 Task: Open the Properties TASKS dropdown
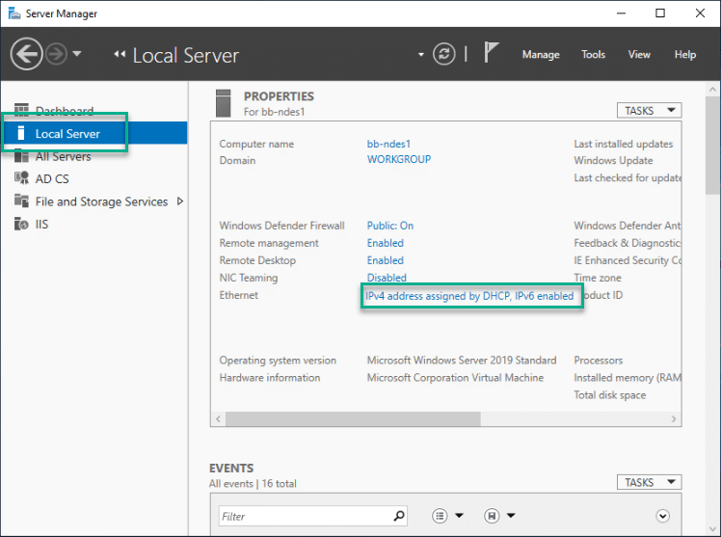click(649, 110)
